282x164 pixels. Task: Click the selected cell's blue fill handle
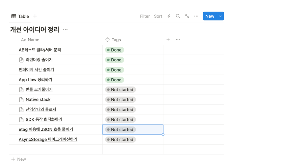(x=163, y=135)
